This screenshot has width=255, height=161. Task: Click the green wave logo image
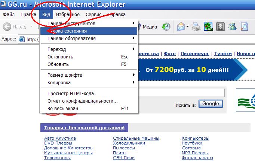246,100
